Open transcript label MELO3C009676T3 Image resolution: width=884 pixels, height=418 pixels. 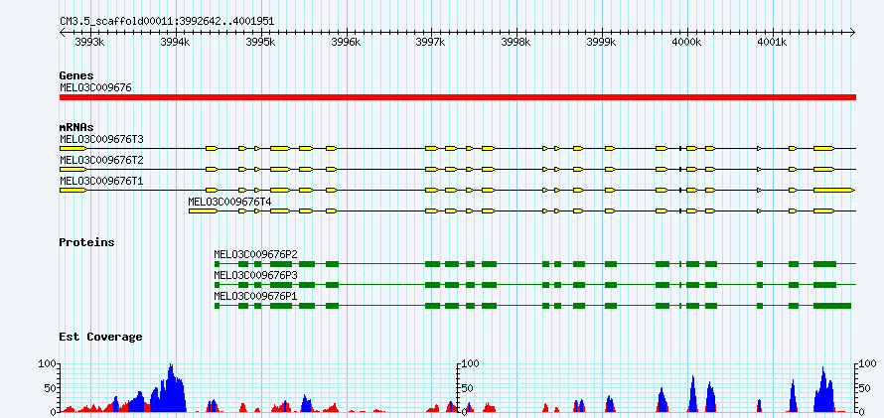[101, 139]
